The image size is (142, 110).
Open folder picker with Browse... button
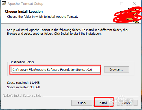tap(117, 69)
